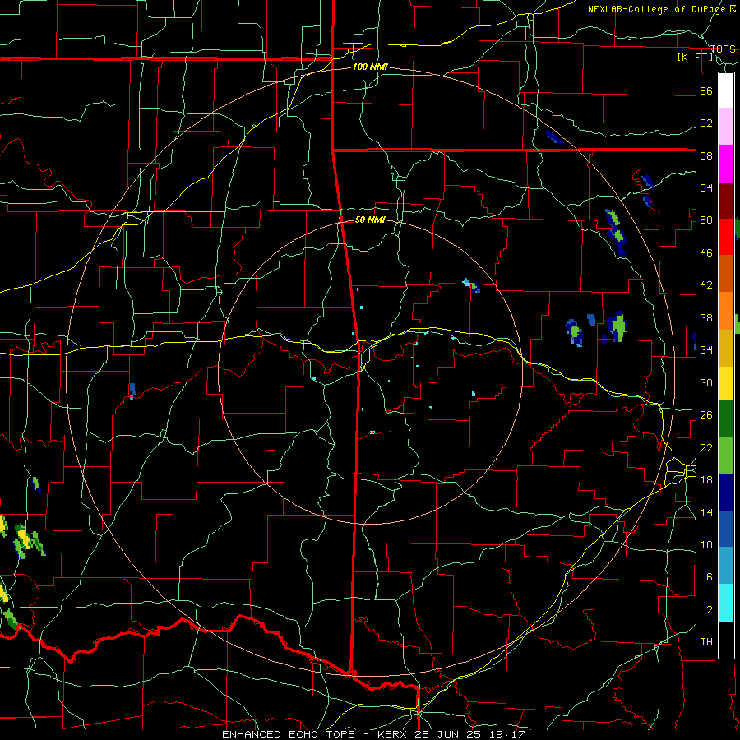The height and width of the screenshot is (740, 740).
Task: Click the magenta legend swatch
Action: pos(726,164)
